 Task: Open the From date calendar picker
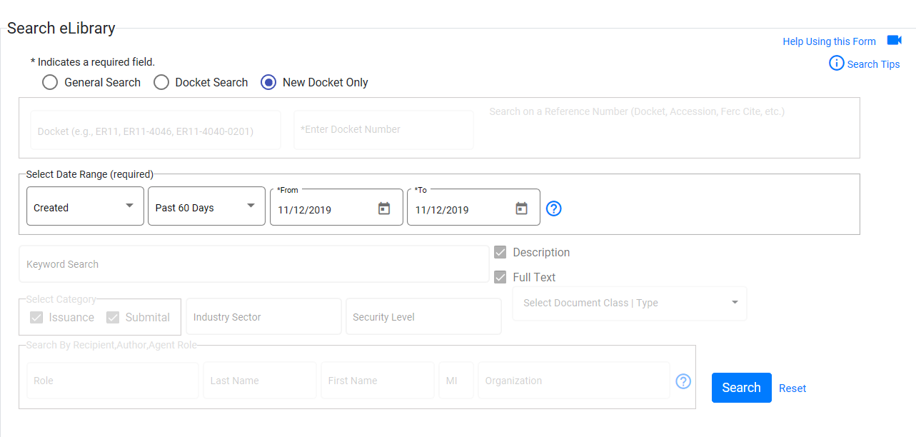(x=384, y=206)
